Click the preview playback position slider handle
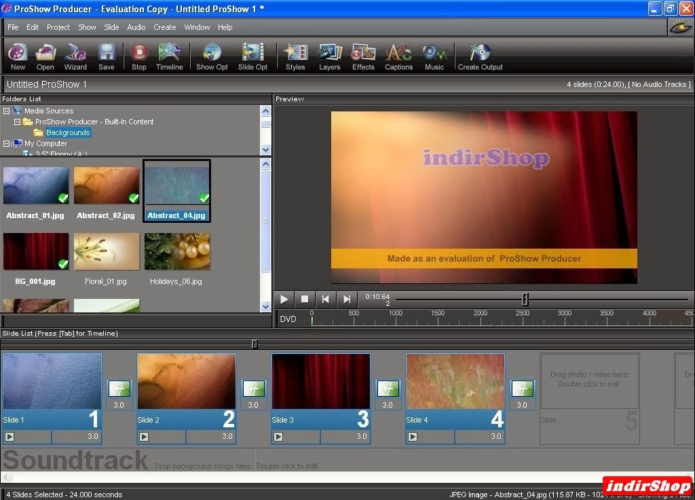Image resolution: width=695 pixels, height=500 pixels. point(525,300)
